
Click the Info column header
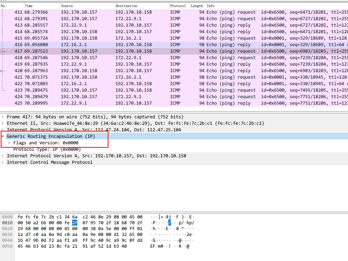[x=277, y=6]
